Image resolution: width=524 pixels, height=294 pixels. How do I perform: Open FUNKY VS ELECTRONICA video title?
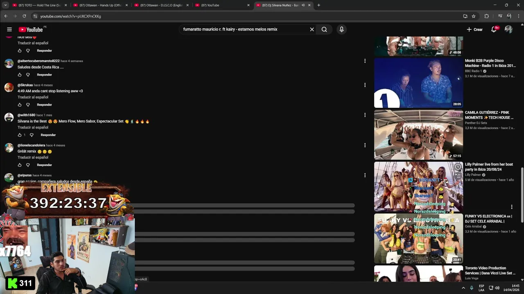[488, 219]
